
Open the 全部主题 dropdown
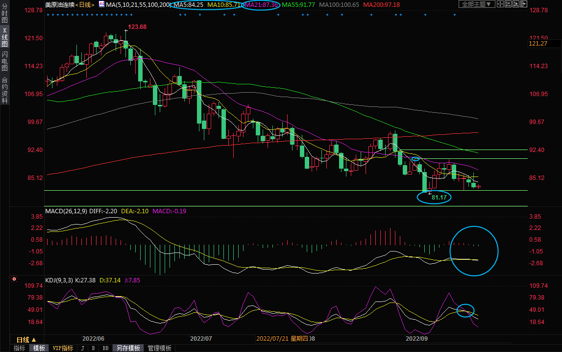(475, 4)
